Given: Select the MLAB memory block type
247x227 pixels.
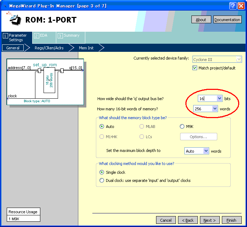Looking at the screenshot, I should click(x=142, y=127).
